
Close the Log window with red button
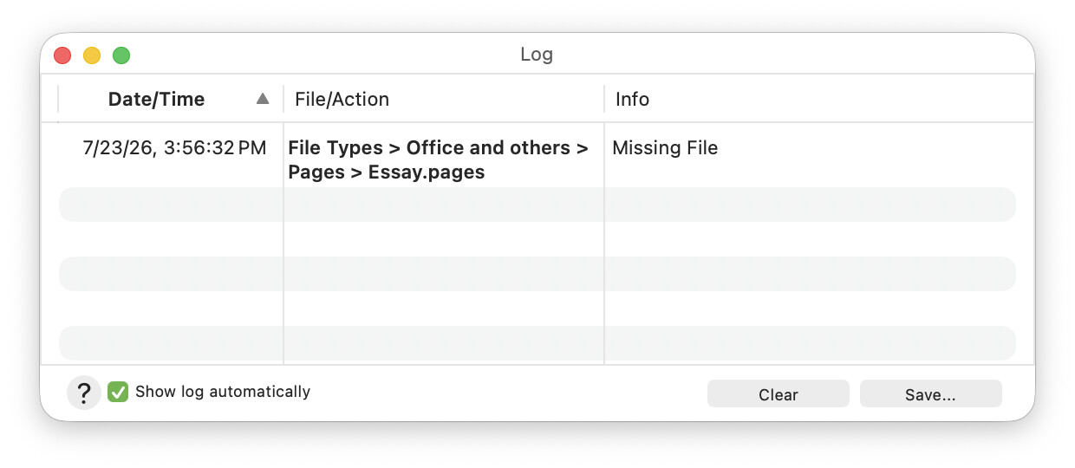[x=62, y=55]
